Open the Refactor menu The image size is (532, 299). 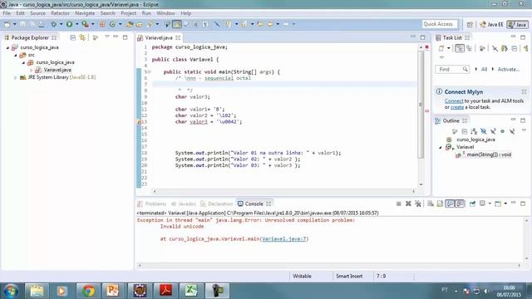60,13
